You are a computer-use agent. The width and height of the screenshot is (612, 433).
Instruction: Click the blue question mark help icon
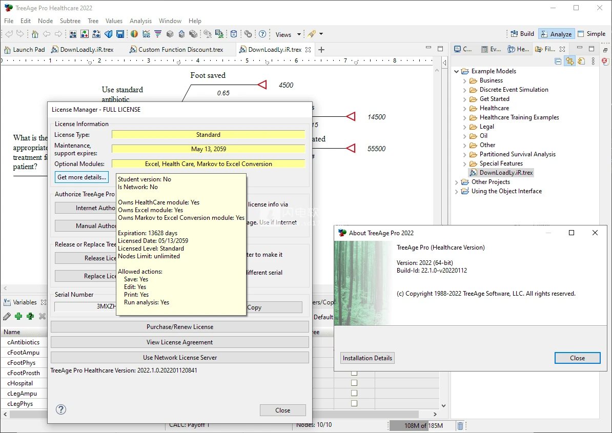click(x=262, y=34)
